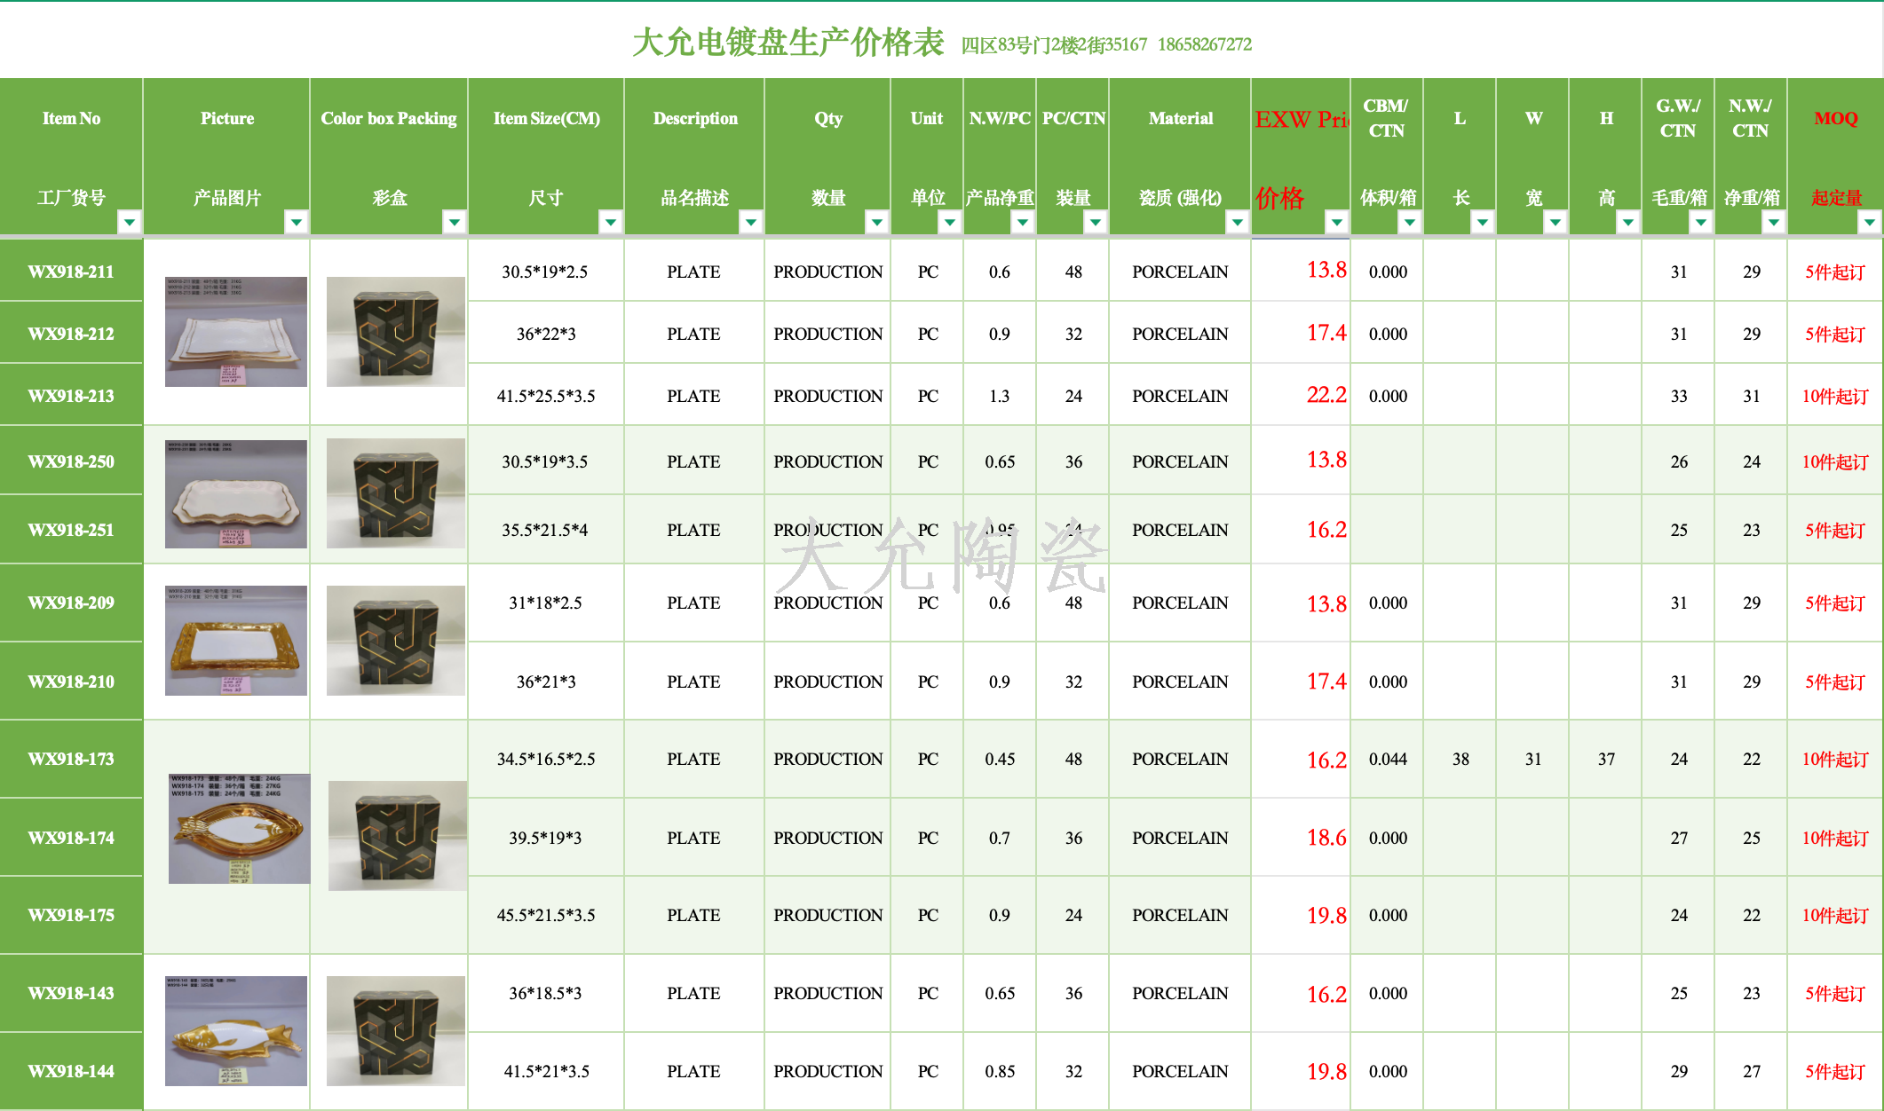This screenshot has width=1884, height=1111.
Task: Select the WX918-143 fish-shaped plate image
Action: point(236,1031)
